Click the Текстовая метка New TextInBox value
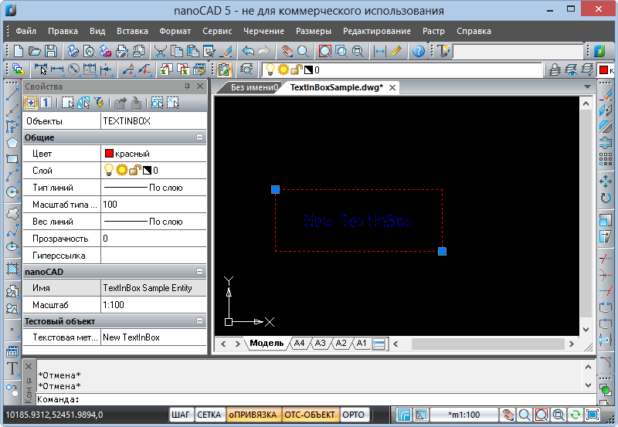This screenshot has height=427, width=618. pos(154,337)
